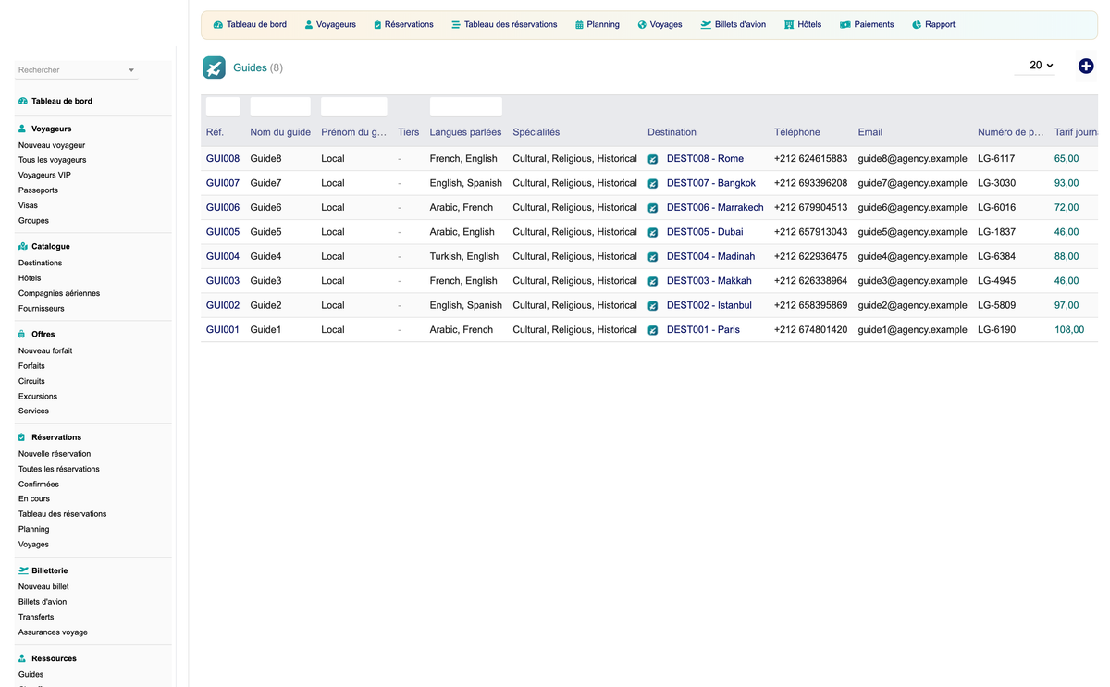Open Rapport in top menu
1110x687 pixels.
(940, 25)
